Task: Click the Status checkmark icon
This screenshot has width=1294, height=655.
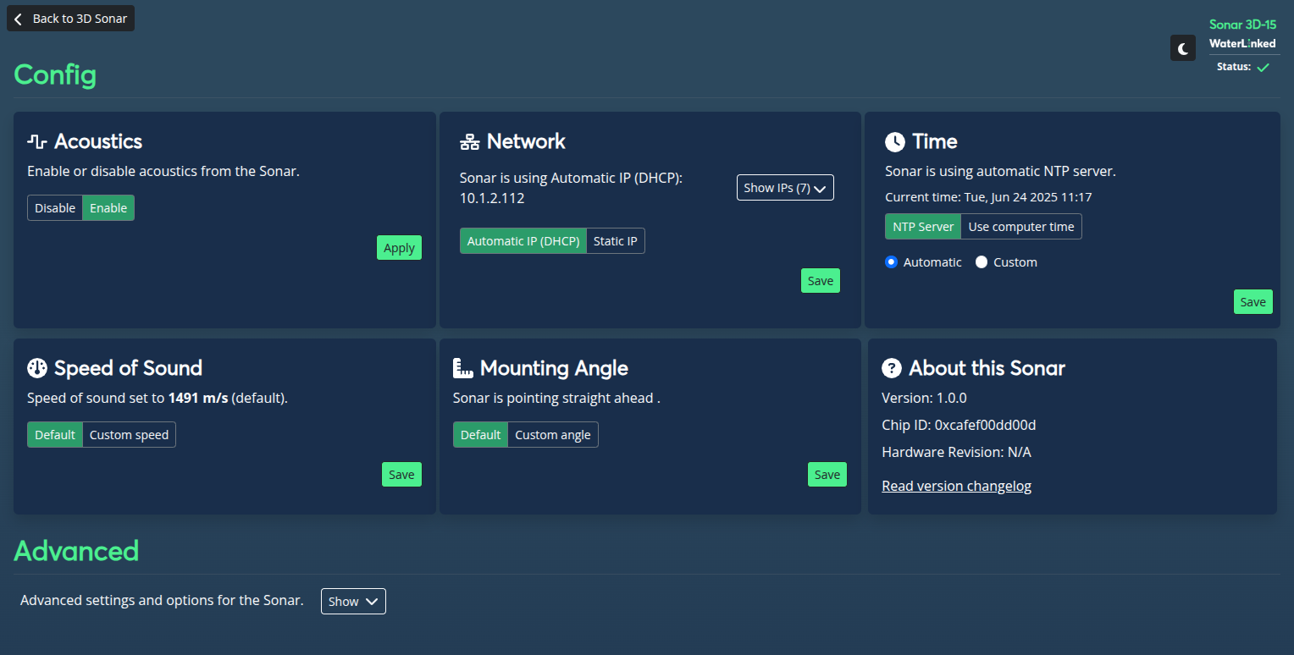Action: click(x=1263, y=67)
